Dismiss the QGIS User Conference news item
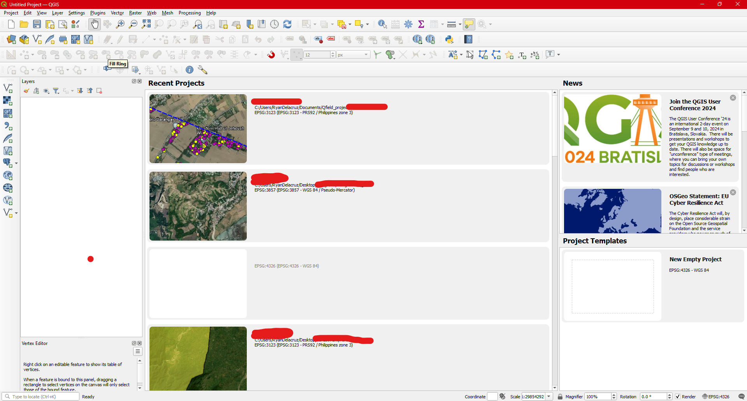The image size is (747, 401). tap(733, 98)
